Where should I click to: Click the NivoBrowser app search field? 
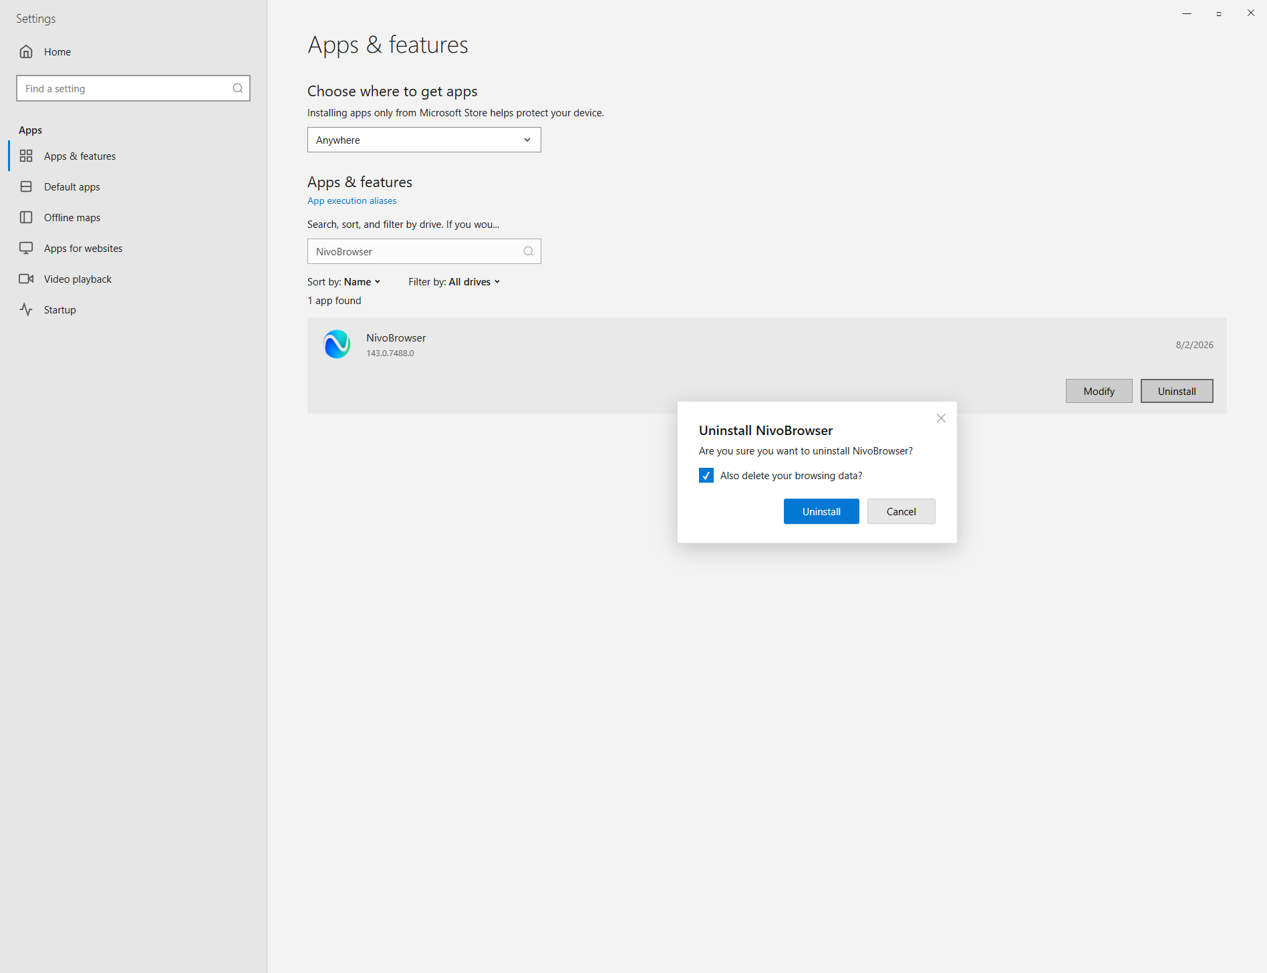(424, 251)
